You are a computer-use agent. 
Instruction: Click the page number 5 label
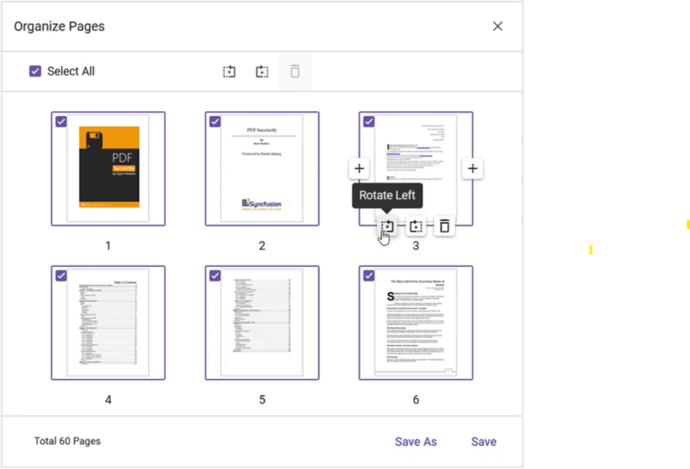pyautogui.click(x=262, y=400)
